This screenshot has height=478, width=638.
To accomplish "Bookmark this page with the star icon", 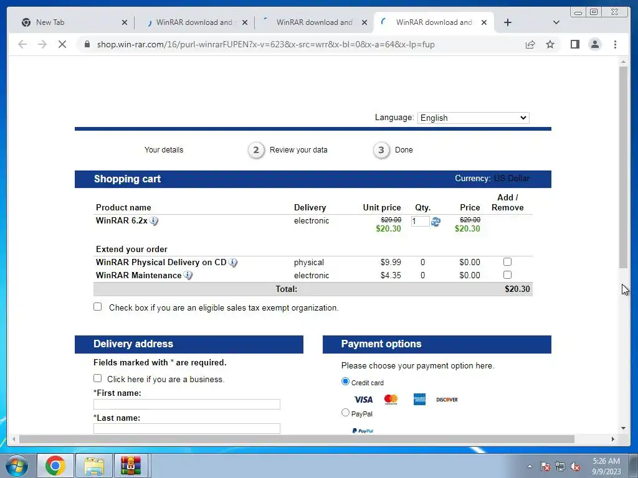I will click(x=550, y=44).
